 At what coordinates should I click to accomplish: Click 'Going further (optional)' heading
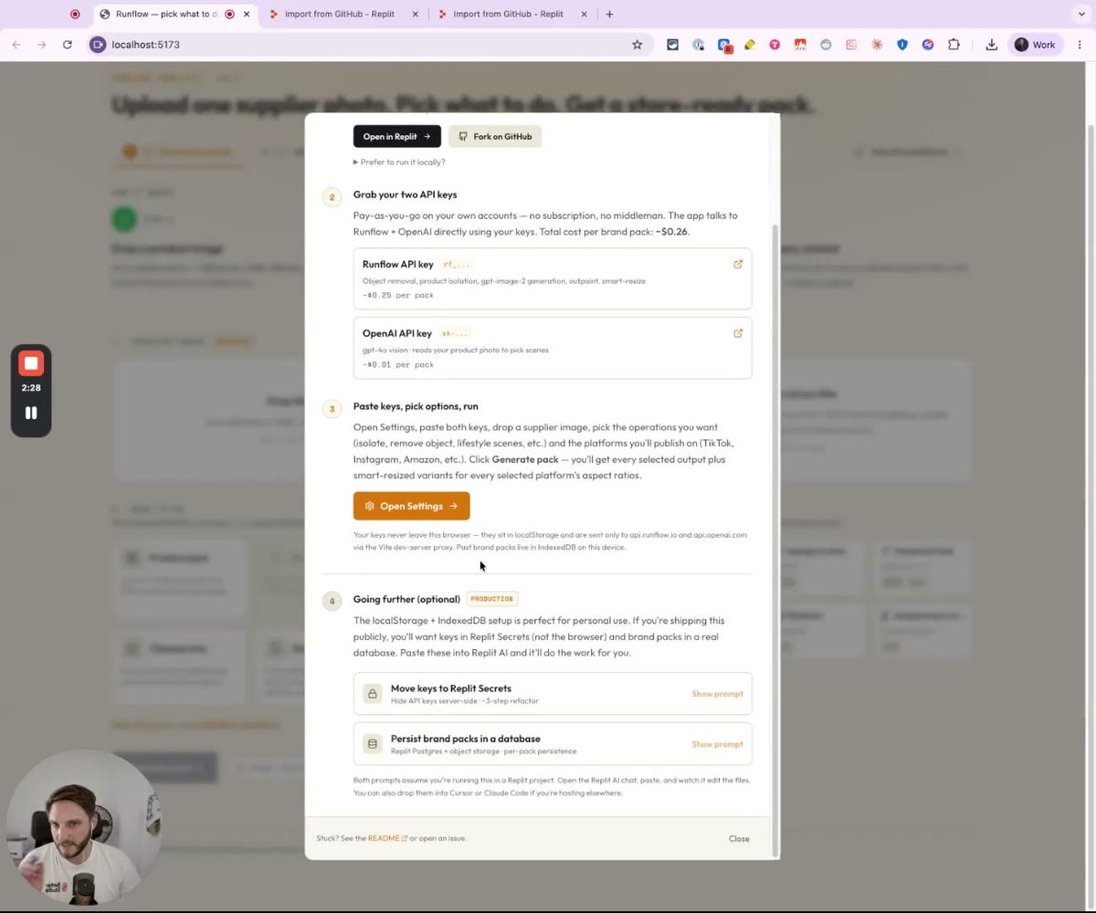click(406, 599)
